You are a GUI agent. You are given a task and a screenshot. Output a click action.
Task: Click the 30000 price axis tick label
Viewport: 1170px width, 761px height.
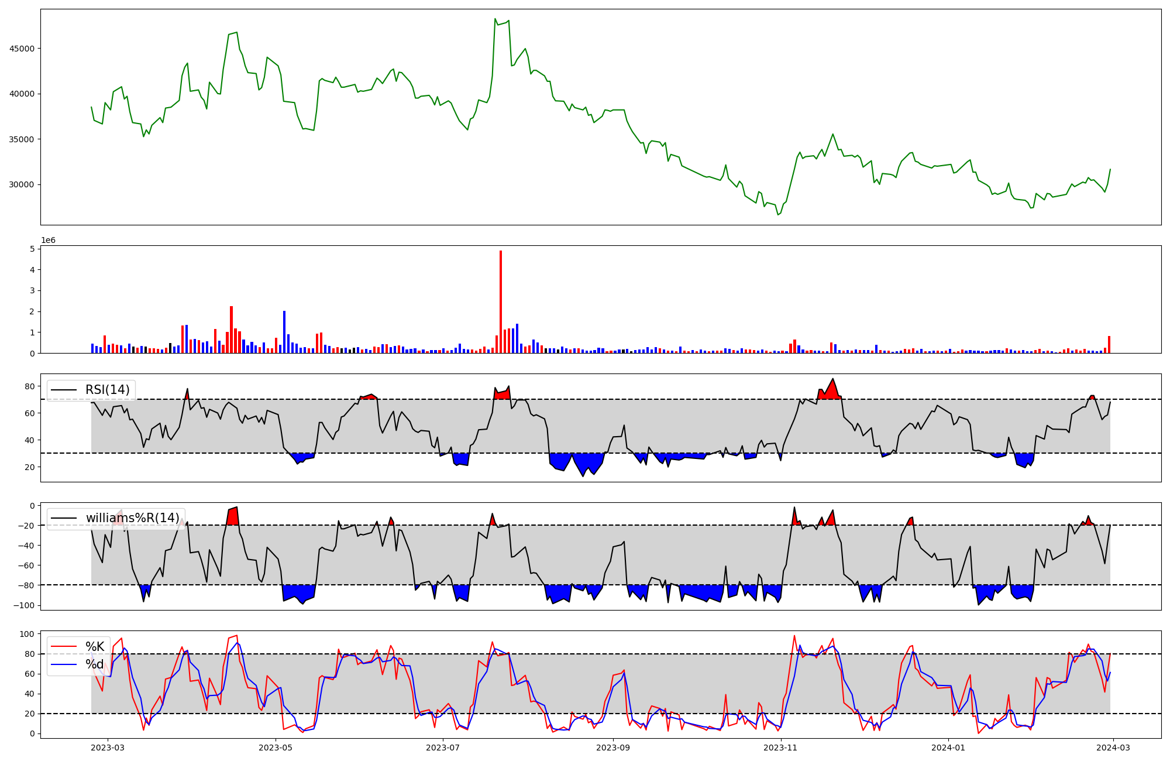(22, 184)
